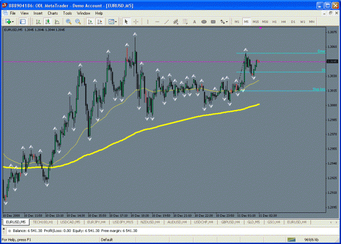Open the Charts menu
This screenshot has width=341, height=244.
point(52,13)
